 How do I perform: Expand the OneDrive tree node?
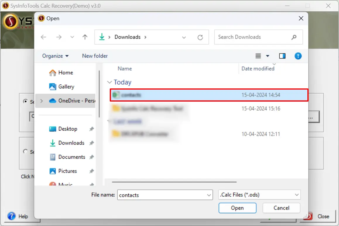[42, 101]
